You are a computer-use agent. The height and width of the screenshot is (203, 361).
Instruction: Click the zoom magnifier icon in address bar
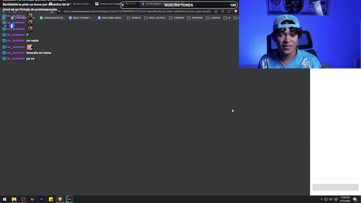click(x=223, y=11)
